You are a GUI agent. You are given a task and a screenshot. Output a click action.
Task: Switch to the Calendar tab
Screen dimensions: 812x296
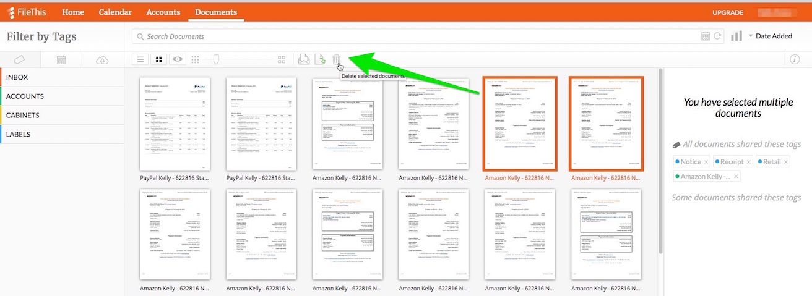click(x=115, y=12)
